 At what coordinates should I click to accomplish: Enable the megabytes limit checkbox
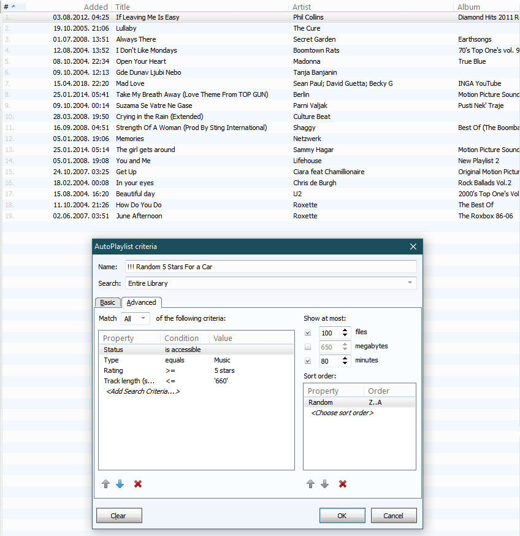(x=308, y=346)
